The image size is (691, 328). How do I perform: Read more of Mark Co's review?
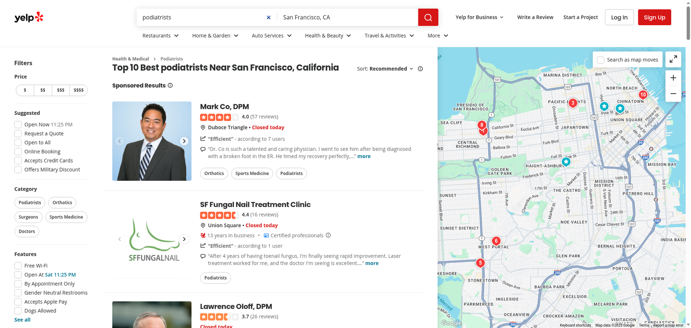(364, 156)
